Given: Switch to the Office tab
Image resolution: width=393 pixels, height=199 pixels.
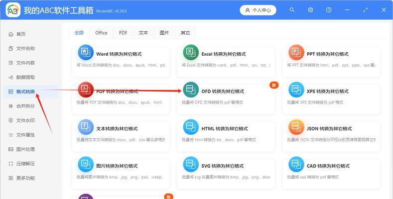Looking at the screenshot, I should coord(101,33).
